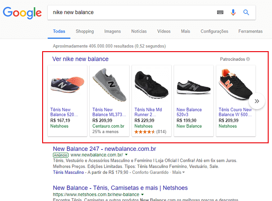Expand the newbalance.com.br URL dropdown arrow
Screen dimensions: 272x201
(x=126, y=155)
